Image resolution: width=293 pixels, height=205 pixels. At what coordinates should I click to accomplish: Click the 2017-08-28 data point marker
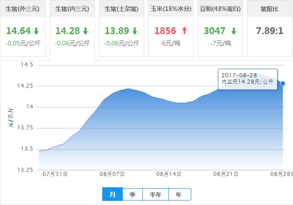pos(283,84)
